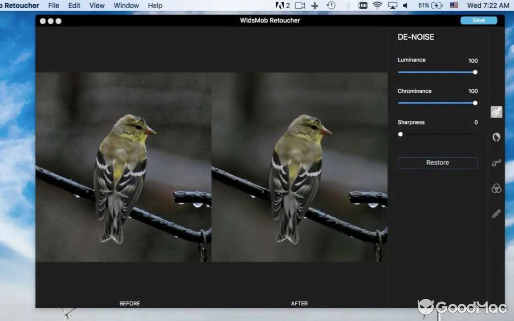The image size is (514, 321).
Task: Click the Save button
Action: click(478, 20)
